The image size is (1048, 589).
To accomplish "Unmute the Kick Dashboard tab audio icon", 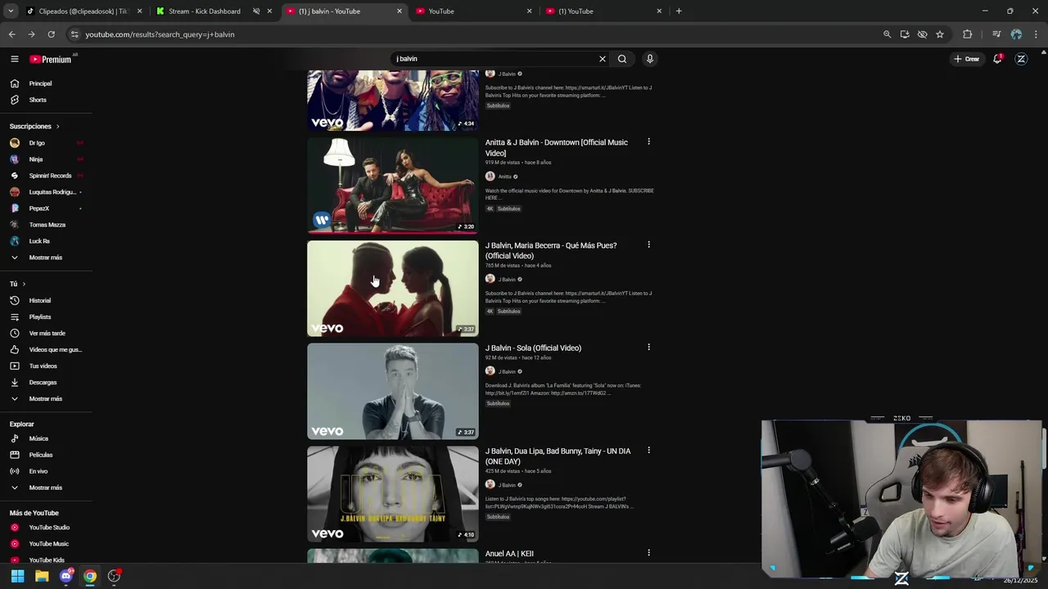I will [256, 11].
